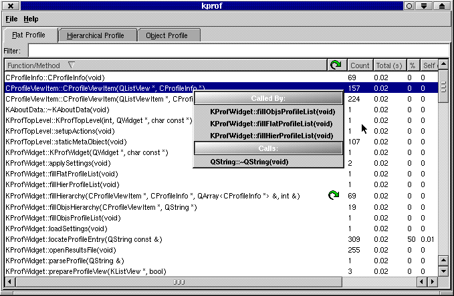Screen dimensions: 454x296
Task: Switch to the Hierarchical Profile tab
Action: tap(98, 35)
